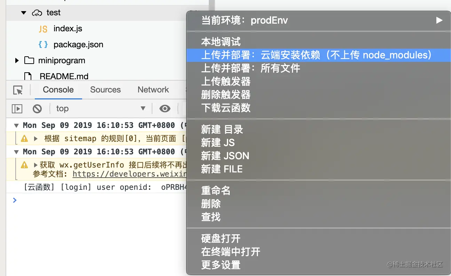451x276 pixels.
Task: Click the console prompt chevron
Action: click(15, 200)
